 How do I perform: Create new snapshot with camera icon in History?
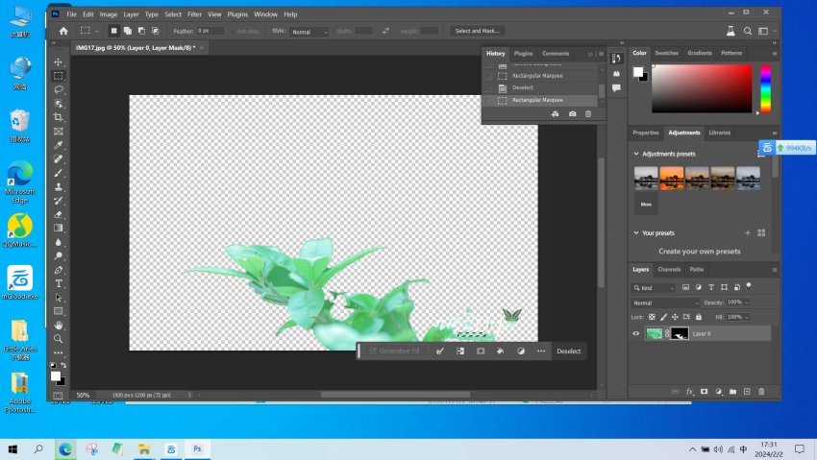click(x=573, y=114)
